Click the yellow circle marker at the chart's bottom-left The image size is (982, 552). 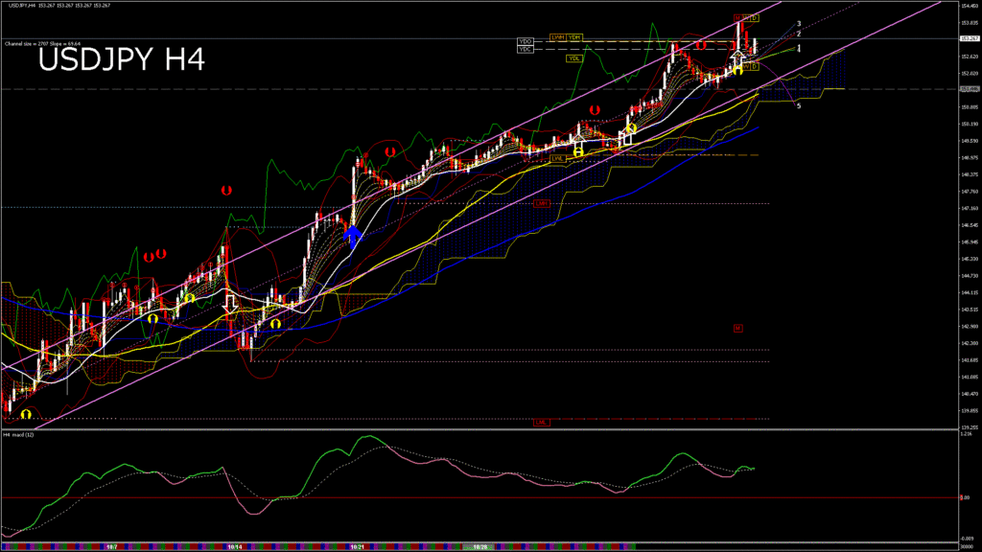(26, 413)
